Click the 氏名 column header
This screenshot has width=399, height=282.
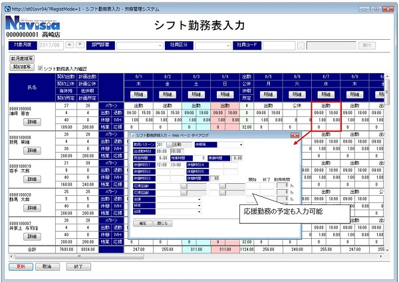32,88
